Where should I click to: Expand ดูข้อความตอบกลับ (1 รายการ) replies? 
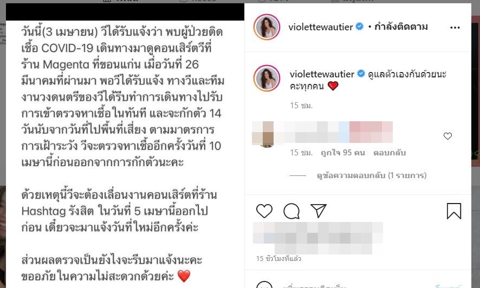[372, 175]
